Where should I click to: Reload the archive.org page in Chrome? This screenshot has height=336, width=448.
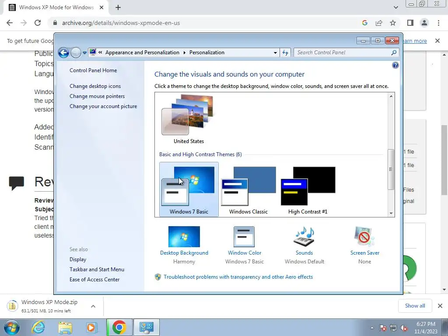(x=38, y=23)
